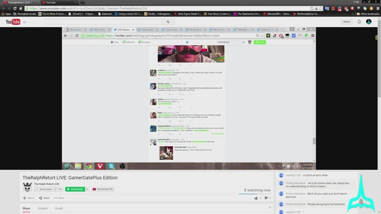Image resolution: width=381 pixels, height=214 pixels.
Task: Click the inner Twitter window back arrow
Action: coord(65,36)
